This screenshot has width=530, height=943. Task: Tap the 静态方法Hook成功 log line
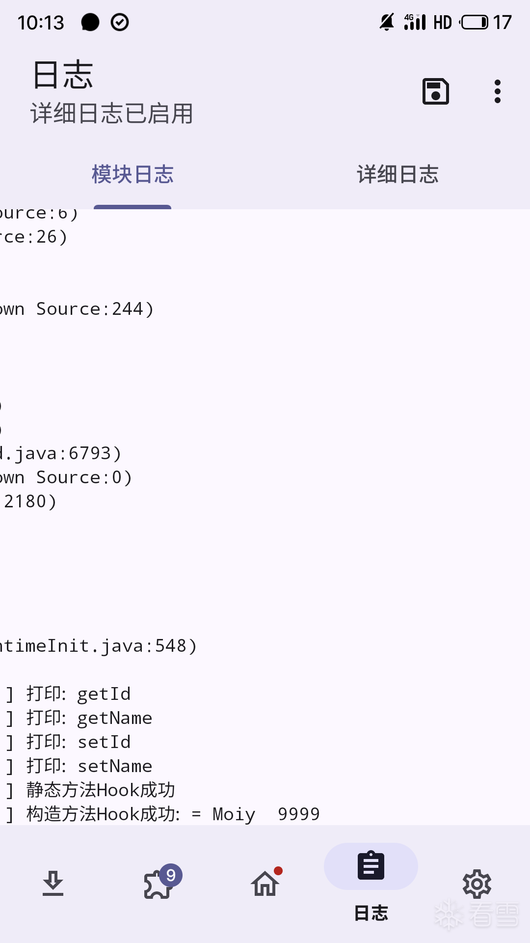[101, 790]
